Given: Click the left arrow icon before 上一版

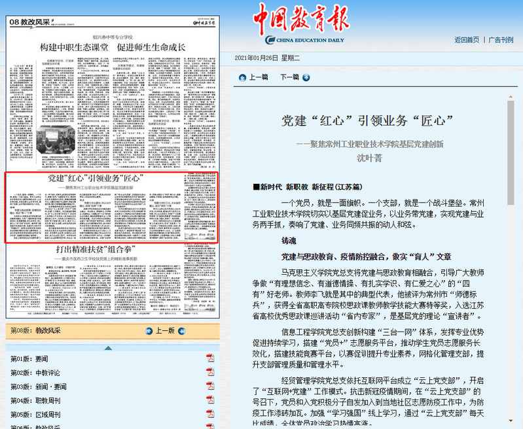Looking at the screenshot, I should [149, 331].
